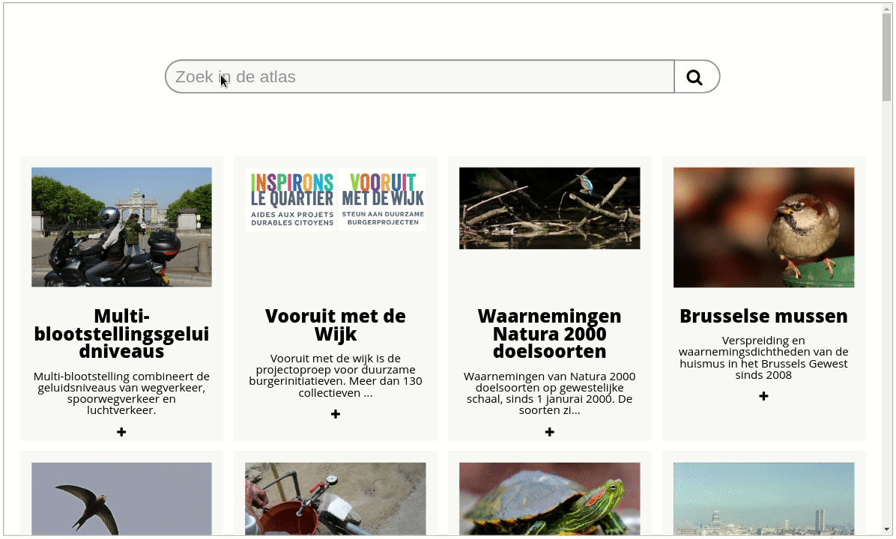This screenshot has height=539, width=896.
Task: Click the house sparrow photo thumbnail
Action: (763, 227)
